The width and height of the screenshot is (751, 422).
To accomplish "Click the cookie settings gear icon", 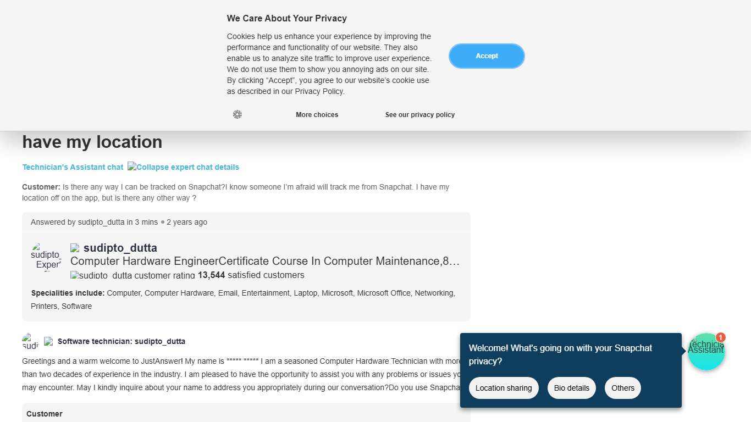I will (x=238, y=114).
